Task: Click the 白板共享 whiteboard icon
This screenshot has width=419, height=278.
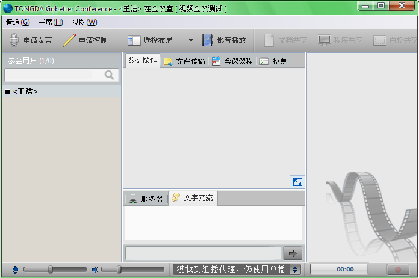Action: point(379,40)
